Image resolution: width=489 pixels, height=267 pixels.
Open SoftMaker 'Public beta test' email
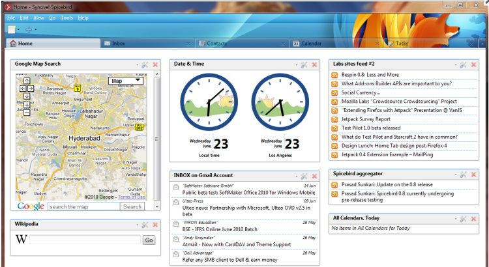pos(248,193)
